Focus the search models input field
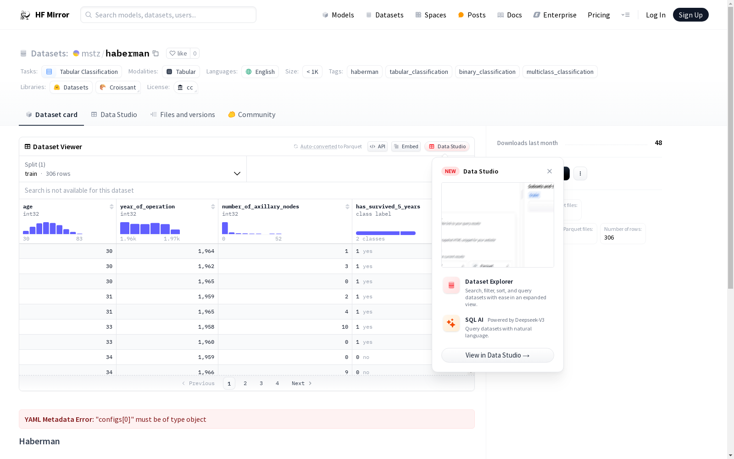 pyautogui.click(x=168, y=15)
